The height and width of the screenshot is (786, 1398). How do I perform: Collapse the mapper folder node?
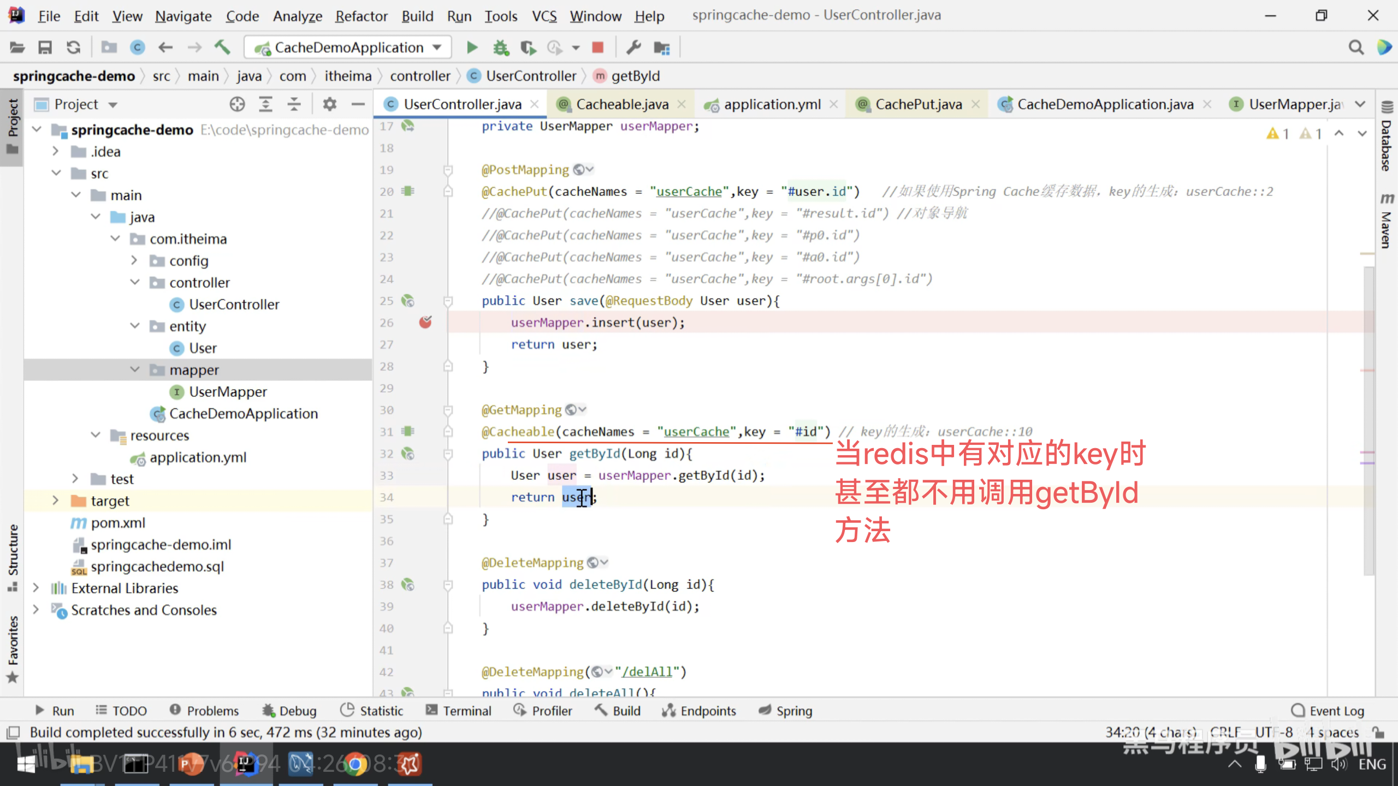(x=135, y=370)
